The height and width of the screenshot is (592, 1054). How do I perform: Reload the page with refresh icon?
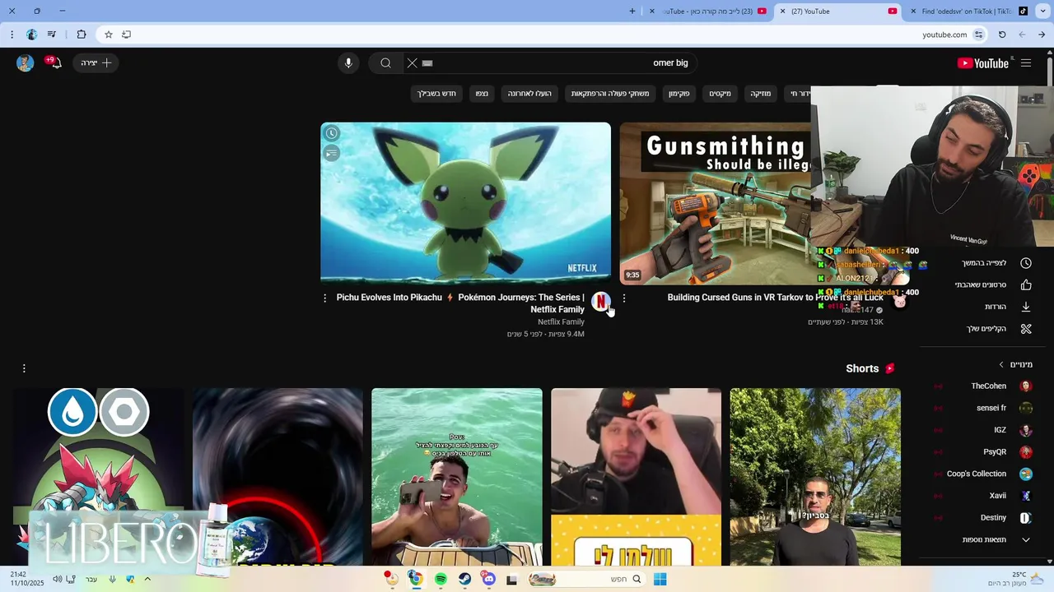[1002, 35]
